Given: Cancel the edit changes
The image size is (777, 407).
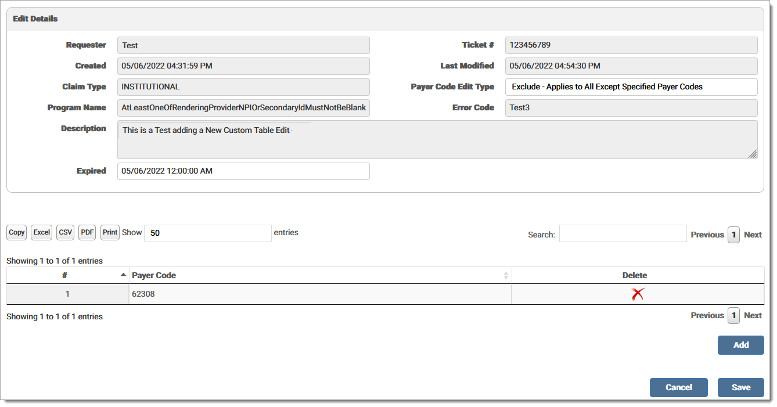Looking at the screenshot, I should pyautogui.click(x=678, y=387).
